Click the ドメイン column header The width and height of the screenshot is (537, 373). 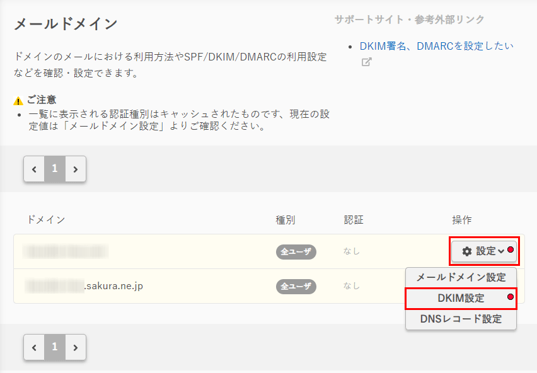click(46, 220)
